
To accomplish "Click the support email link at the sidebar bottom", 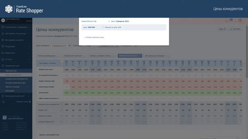I will point(15,119).
